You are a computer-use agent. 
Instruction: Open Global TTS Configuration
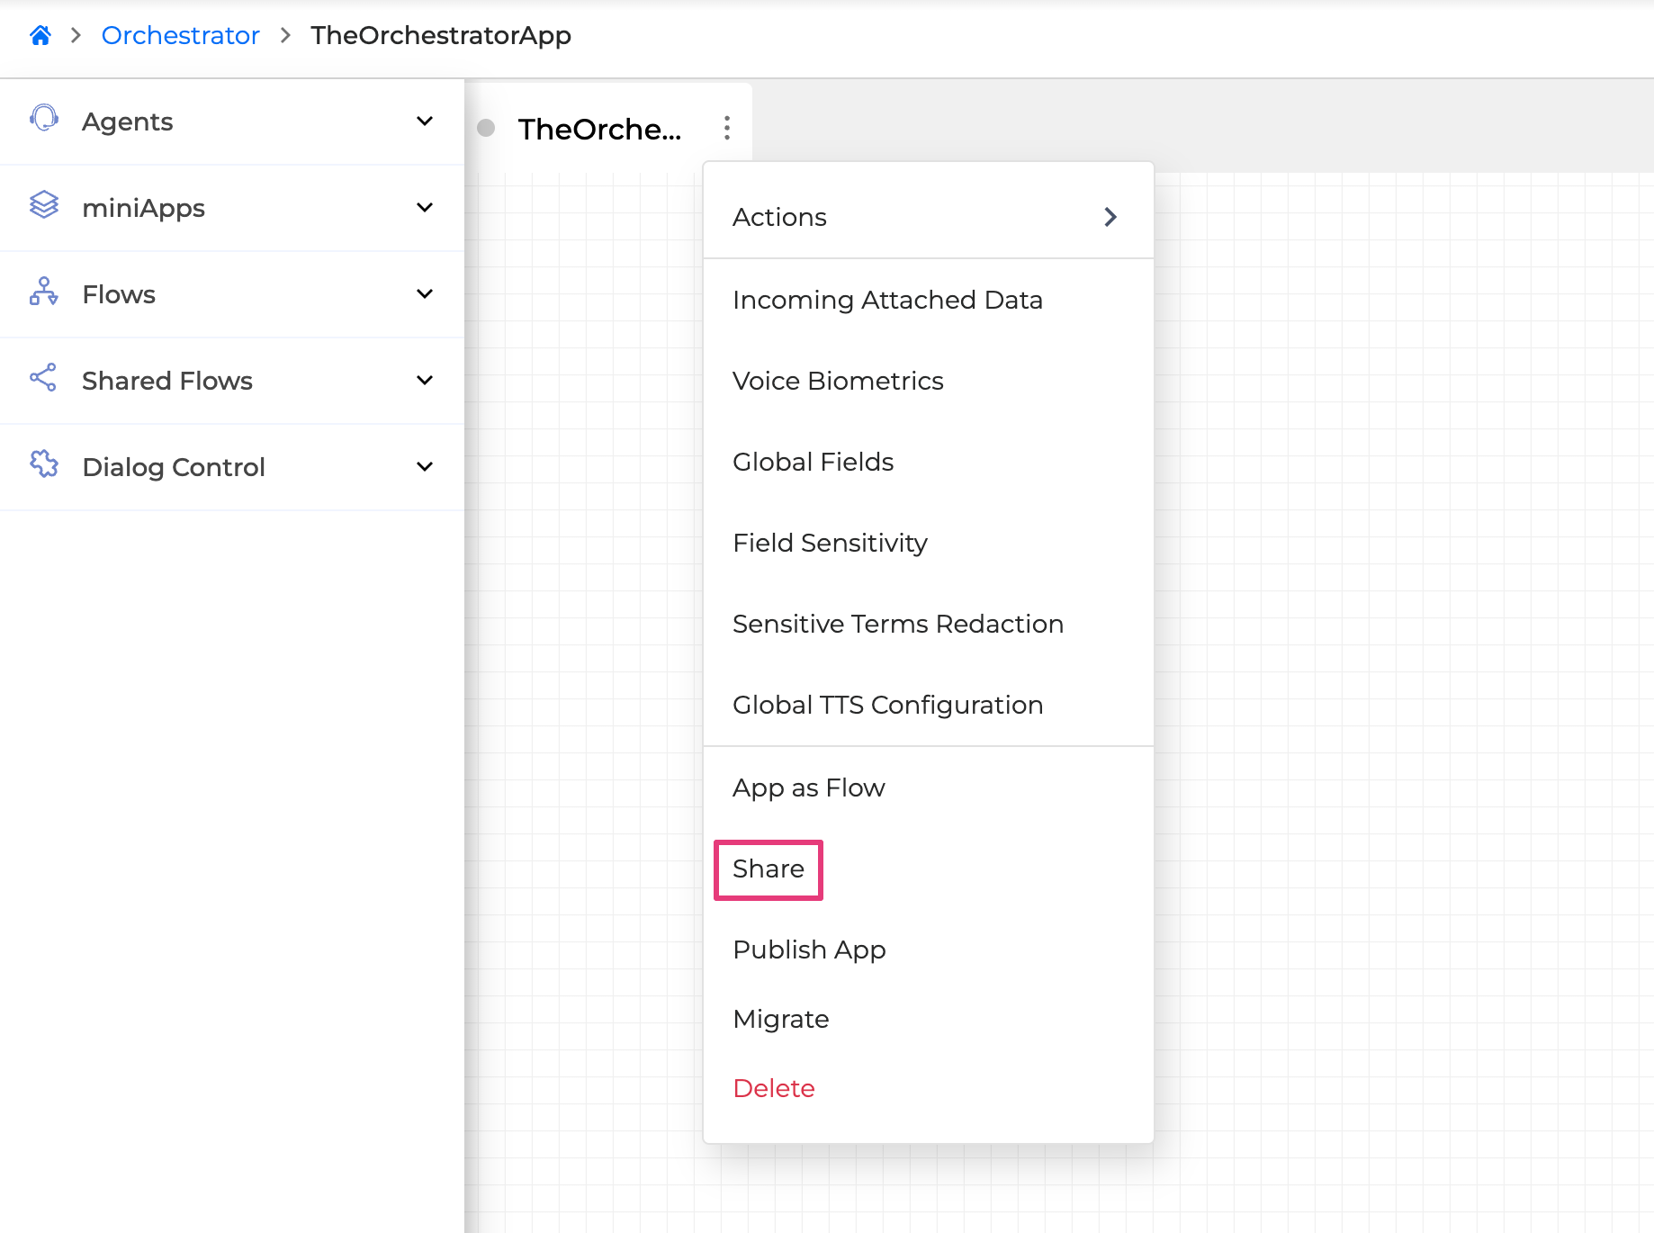pyautogui.click(x=887, y=705)
